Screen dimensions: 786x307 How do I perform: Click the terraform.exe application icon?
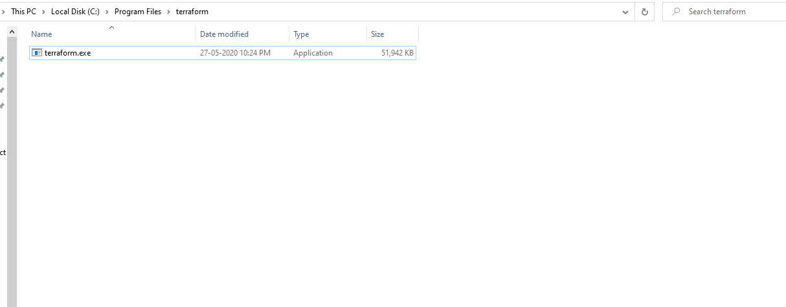tap(37, 53)
